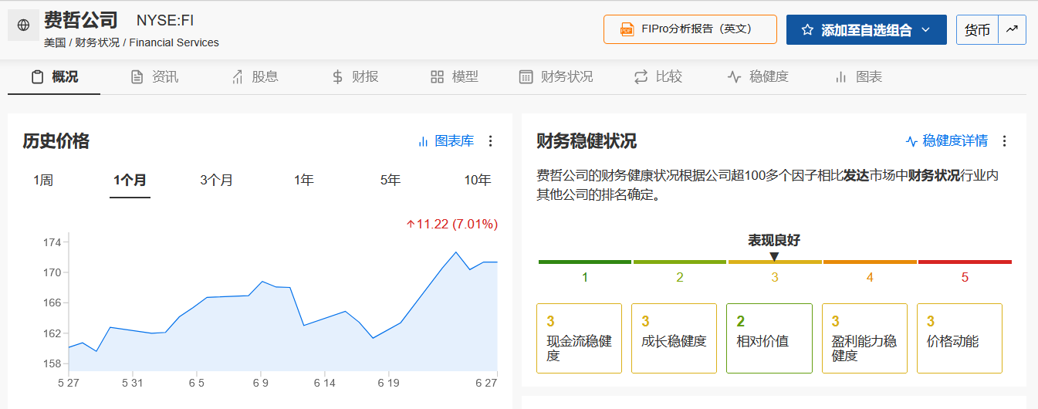
Task: Click the NYSE:FI ticker text
Action: [164, 21]
